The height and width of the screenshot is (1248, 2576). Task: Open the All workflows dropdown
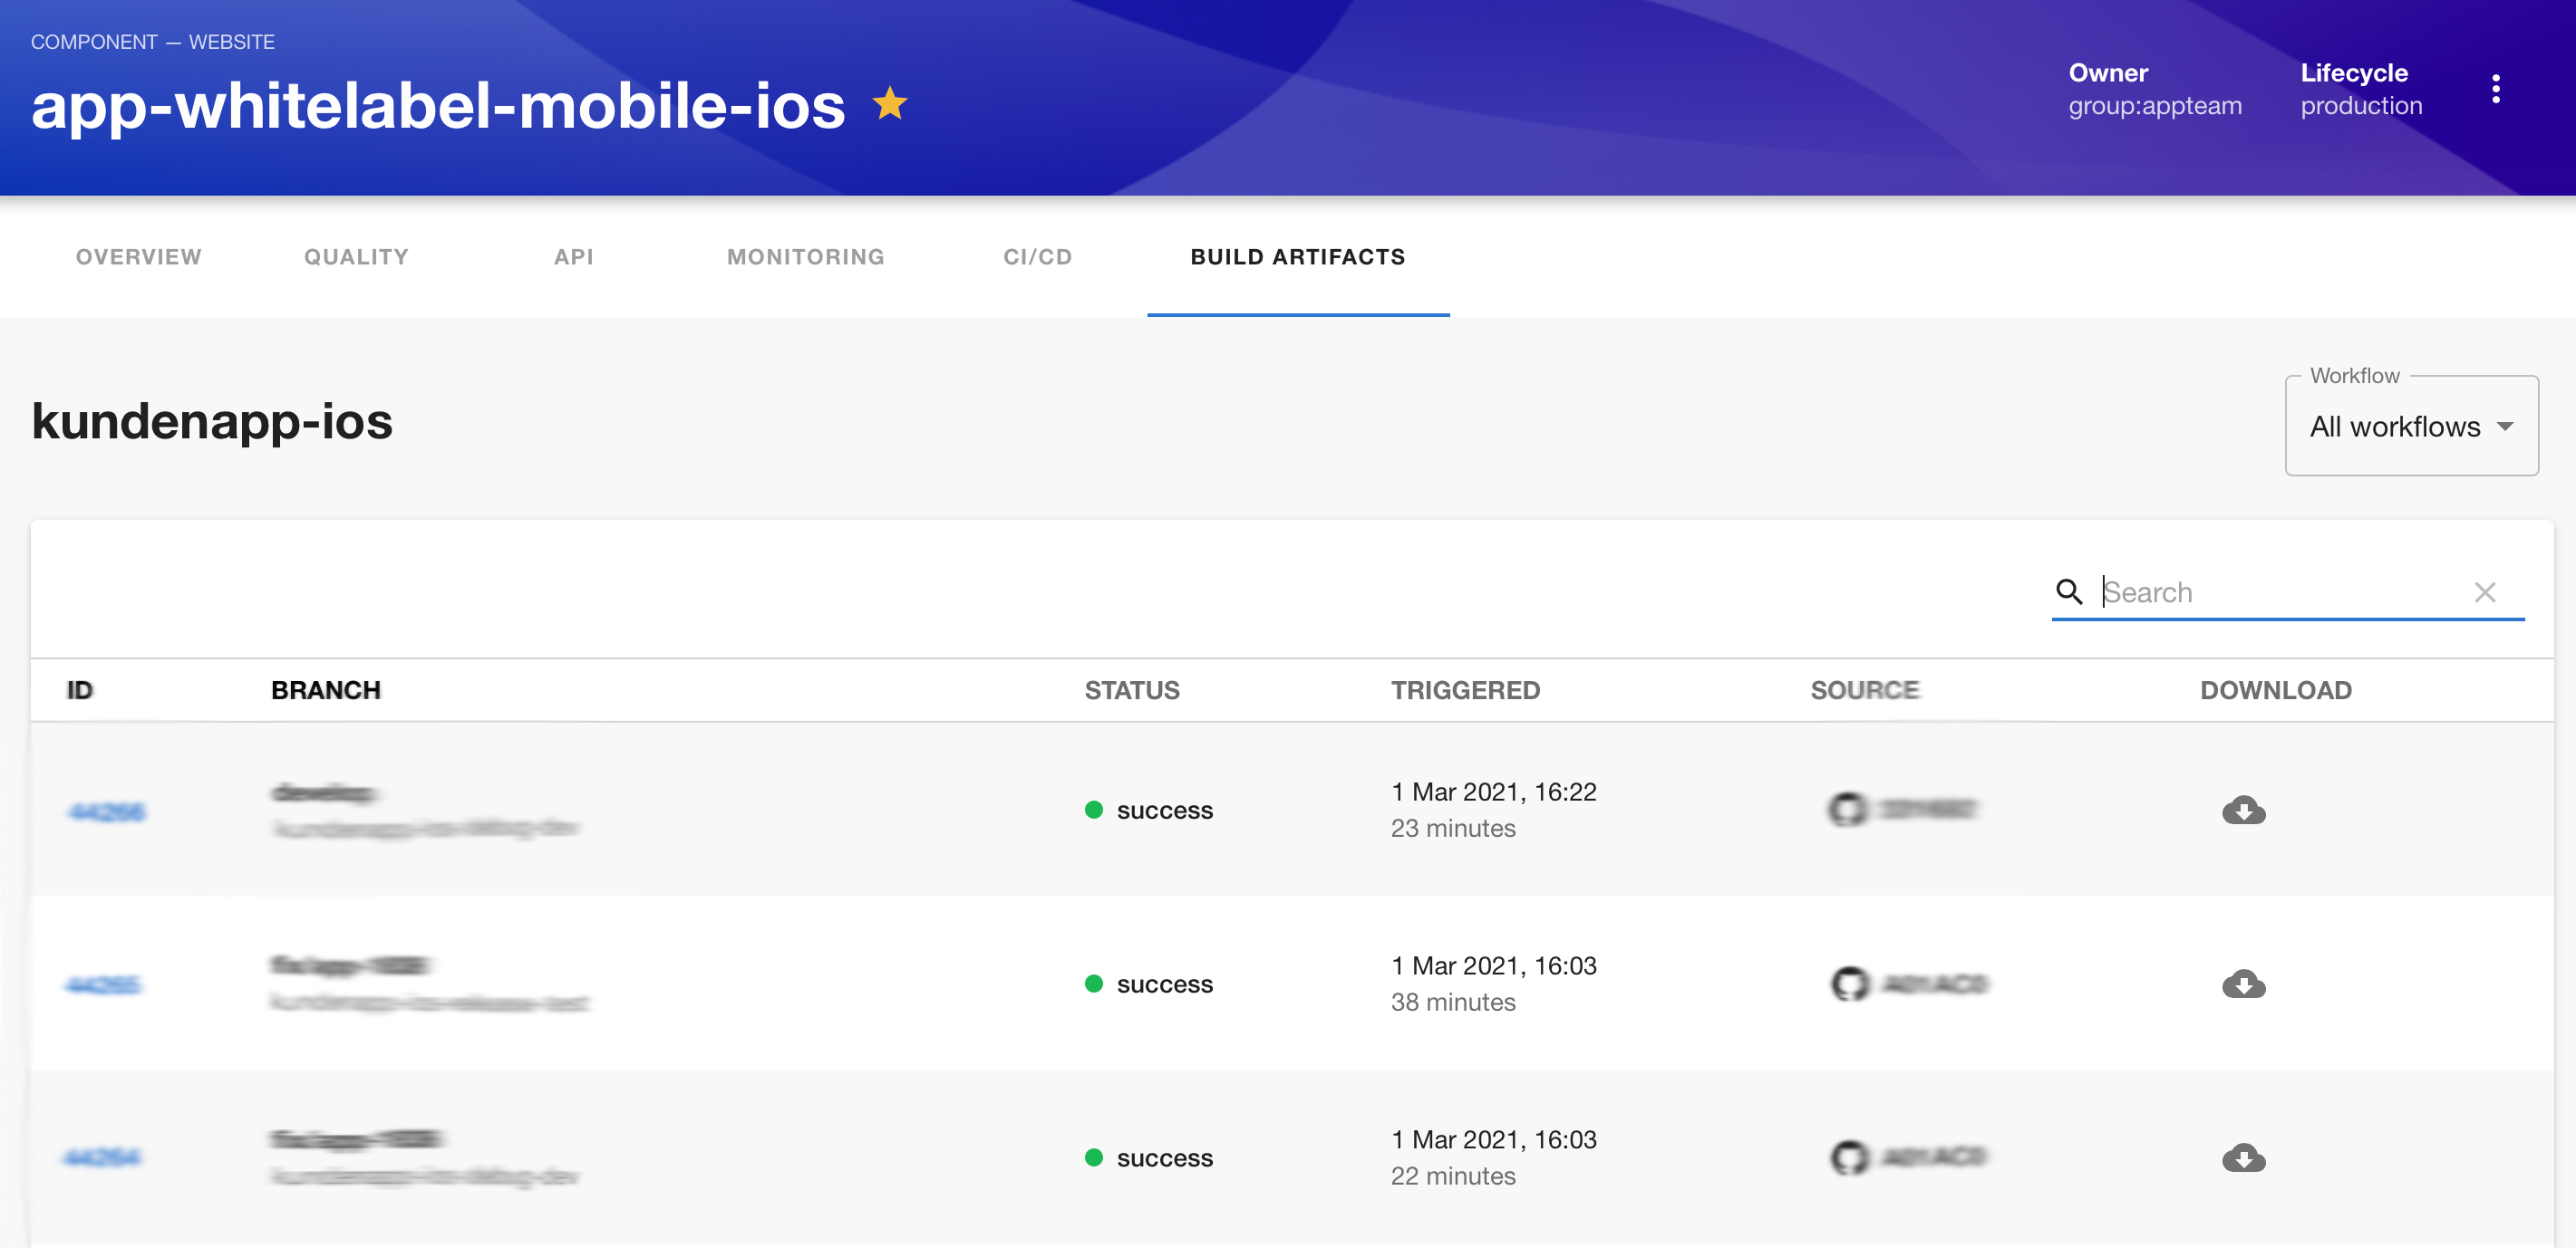(2410, 427)
